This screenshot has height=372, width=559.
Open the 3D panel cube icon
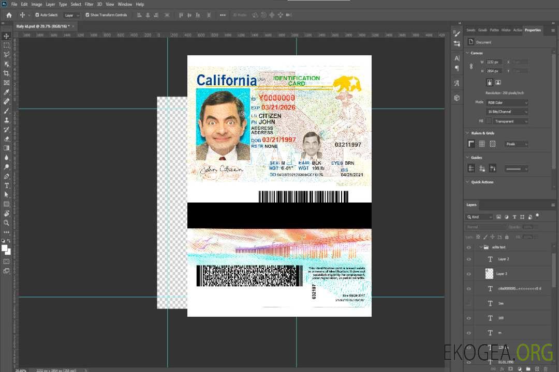457,98
